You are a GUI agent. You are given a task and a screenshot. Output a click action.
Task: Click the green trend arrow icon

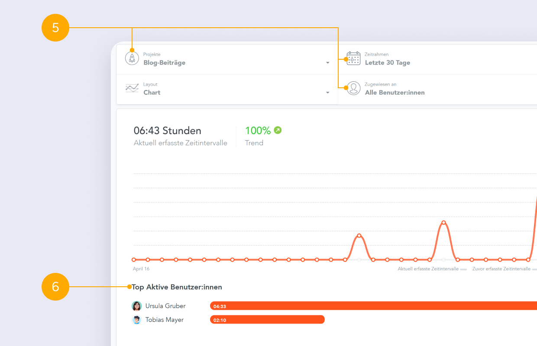point(278,130)
